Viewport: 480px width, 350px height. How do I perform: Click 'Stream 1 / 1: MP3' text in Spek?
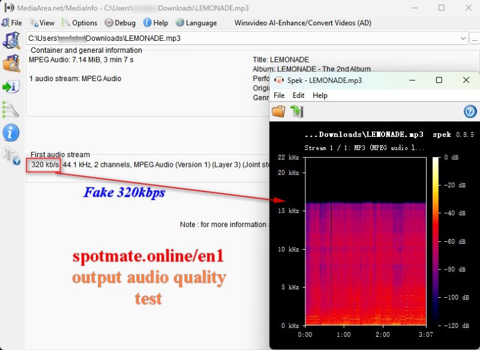pos(335,148)
